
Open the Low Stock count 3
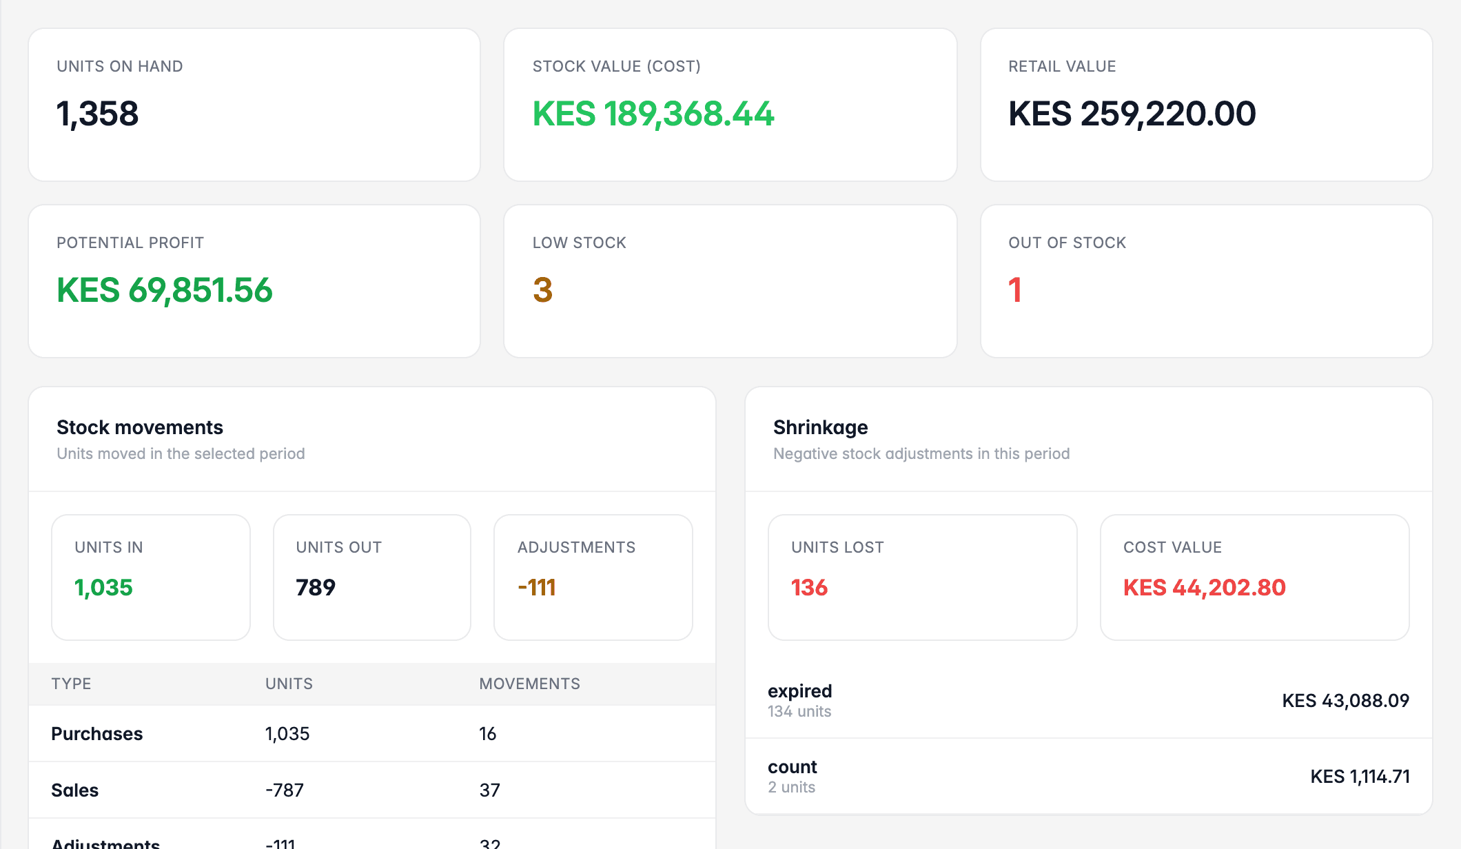(x=542, y=290)
